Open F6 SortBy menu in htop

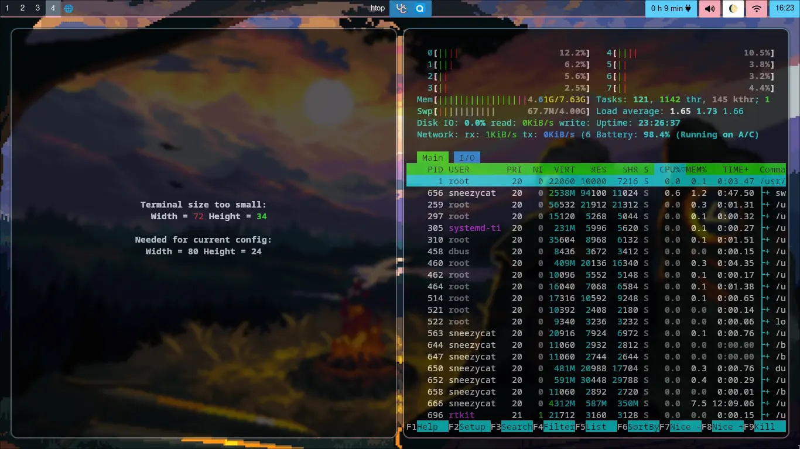[x=638, y=427]
